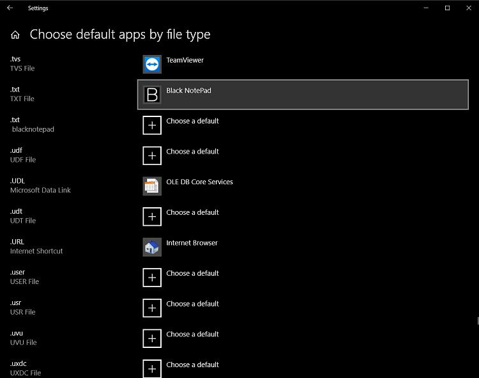Viewport: 479px width, 378px height.
Task: Change Internet Browser default for .URL
Action: [303, 247]
